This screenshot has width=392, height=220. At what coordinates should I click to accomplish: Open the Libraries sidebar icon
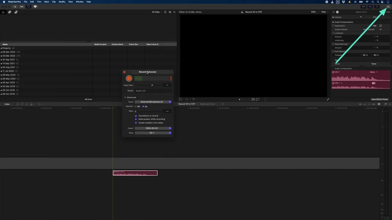(3, 12)
